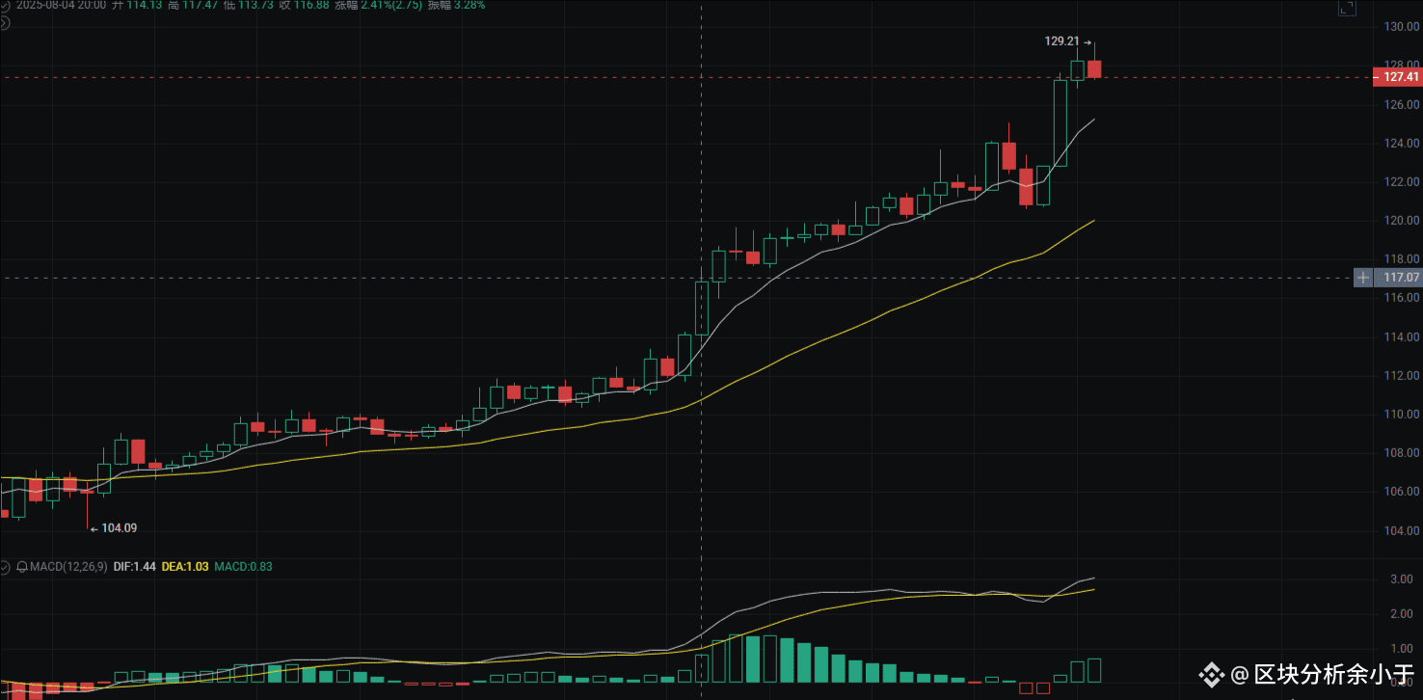Toggle the MACD indicator visibility checkmark
1423x700 pixels.
click(x=5, y=566)
